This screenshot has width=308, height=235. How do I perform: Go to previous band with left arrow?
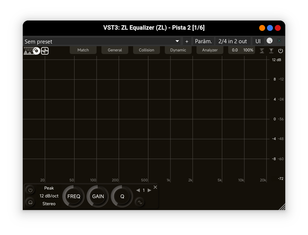pyautogui.click(x=137, y=190)
